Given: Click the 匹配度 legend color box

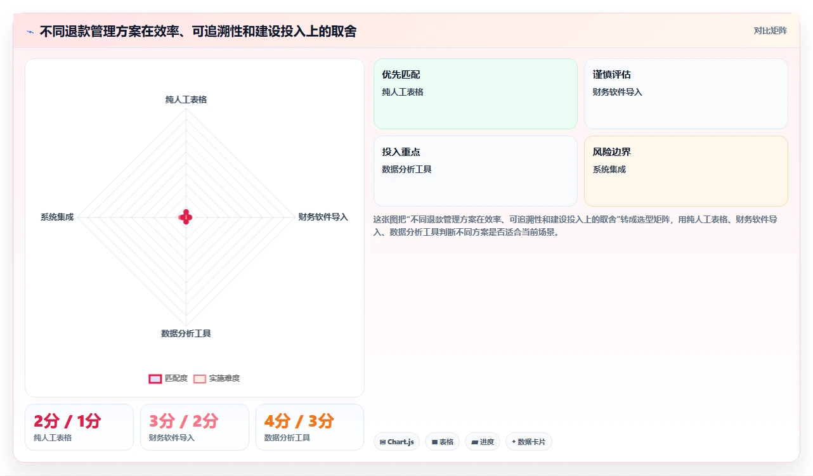Looking at the screenshot, I should tap(155, 378).
